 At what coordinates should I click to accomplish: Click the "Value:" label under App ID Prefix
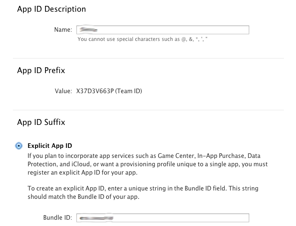click(63, 91)
